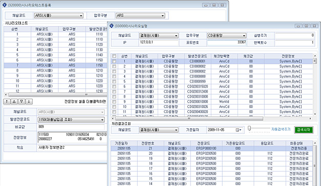This screenshot has width=321, height=186.
Task: Check the box for row 2 in 시나리오실행 list
Action: pyautogui.click(x=114, y=66)
